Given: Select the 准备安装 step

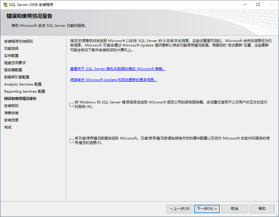Looking at the screenshot, I should coord(11,113).
